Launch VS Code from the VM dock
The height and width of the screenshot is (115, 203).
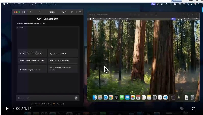click(165, 97)
